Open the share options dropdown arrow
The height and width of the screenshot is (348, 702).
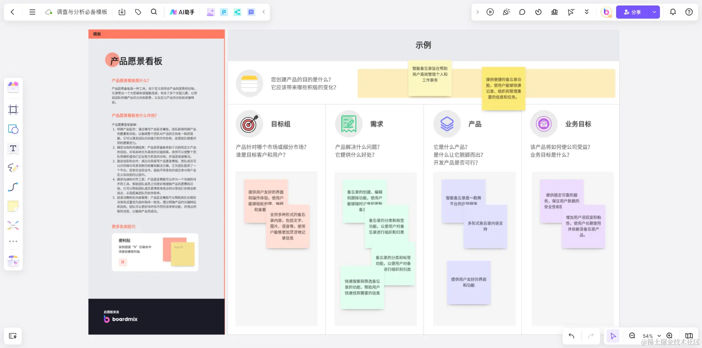point(654,12)
